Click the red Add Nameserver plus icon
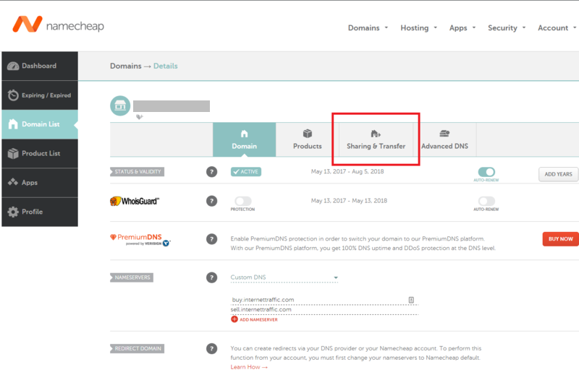The width and height of the screenshot is (579, 388). (x=234, y=319)
